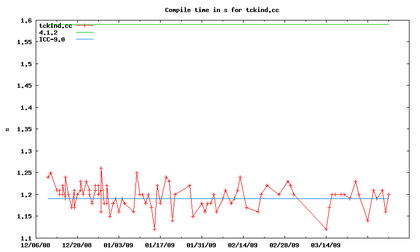Click the 01/17/09 x-axis date label
This screenshot has width=420, height=252.
click(160, 245)
